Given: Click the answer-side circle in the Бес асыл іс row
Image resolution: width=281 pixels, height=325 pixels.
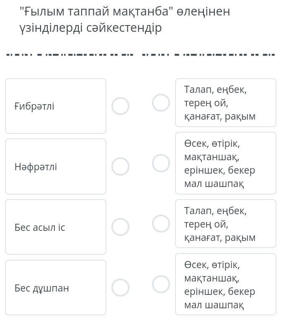Looking at the screenshot, I should tap(161, 223).
